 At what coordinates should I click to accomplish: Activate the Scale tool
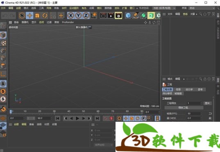(37, 16)
